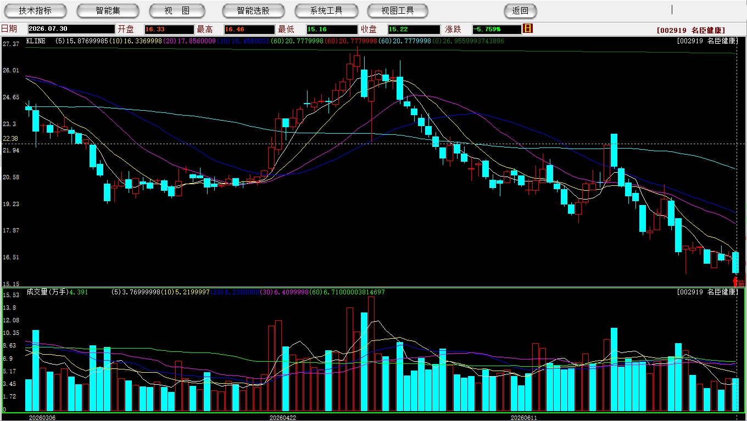Click the 视图工具 button

[x=398, y=10]
